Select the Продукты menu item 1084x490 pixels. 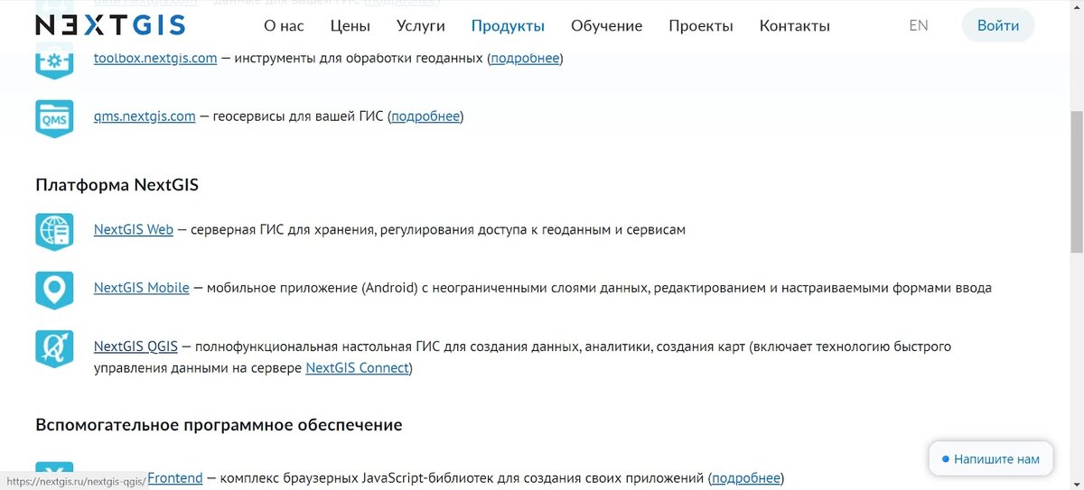508,25
